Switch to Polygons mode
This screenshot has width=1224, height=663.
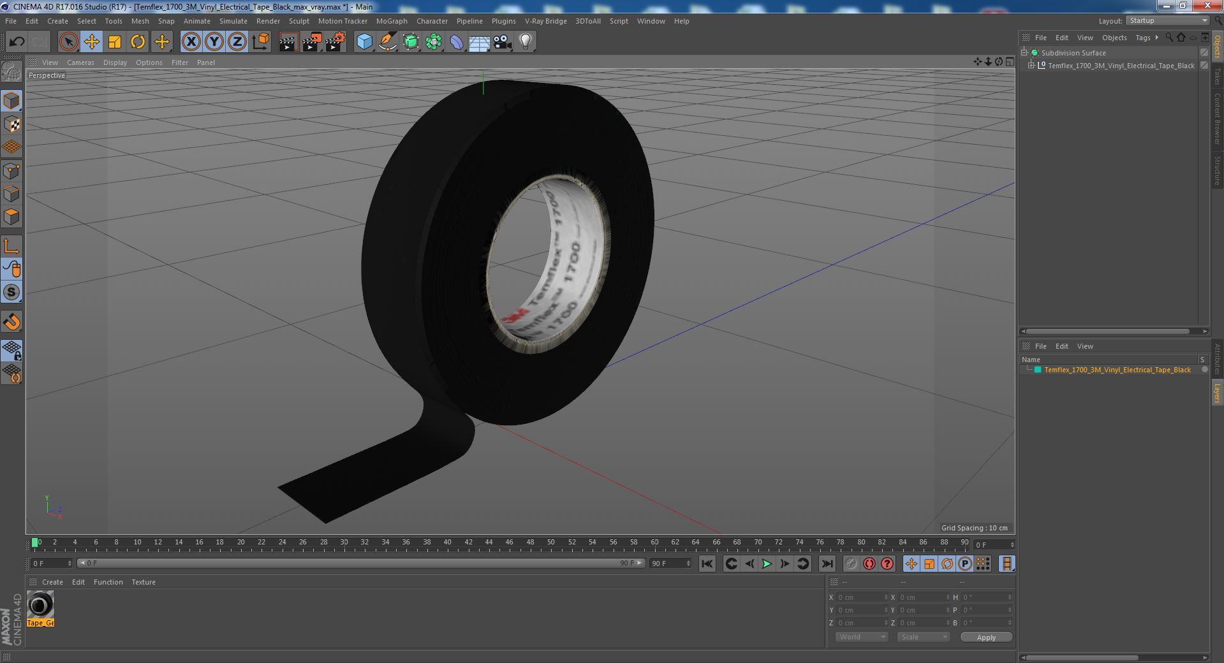(11, 217)
